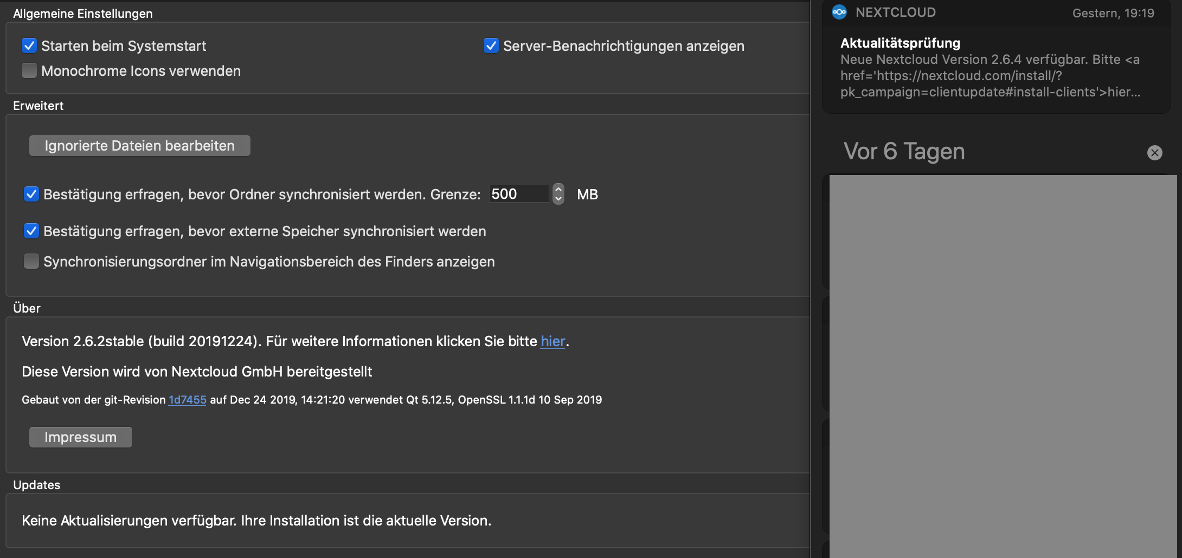Image resolution: width=1182 pixels, height=558 pixels.
Task: Follow the 'hier' information link
Action: pyautogui.click(x=553, y=341)
